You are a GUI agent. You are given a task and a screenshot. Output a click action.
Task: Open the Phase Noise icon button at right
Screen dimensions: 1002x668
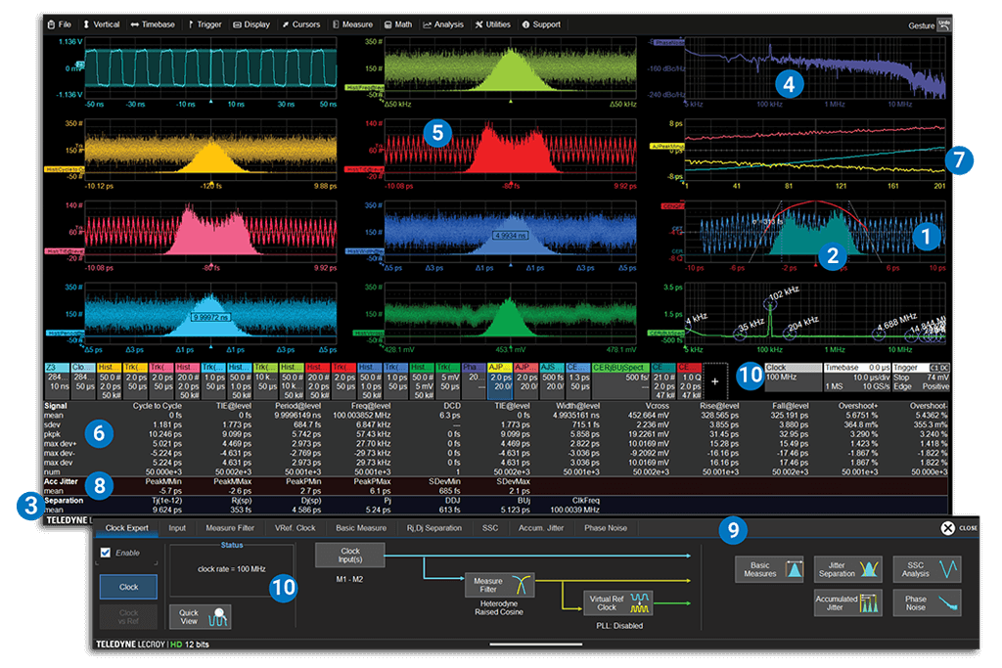click(x=927, y=602)
